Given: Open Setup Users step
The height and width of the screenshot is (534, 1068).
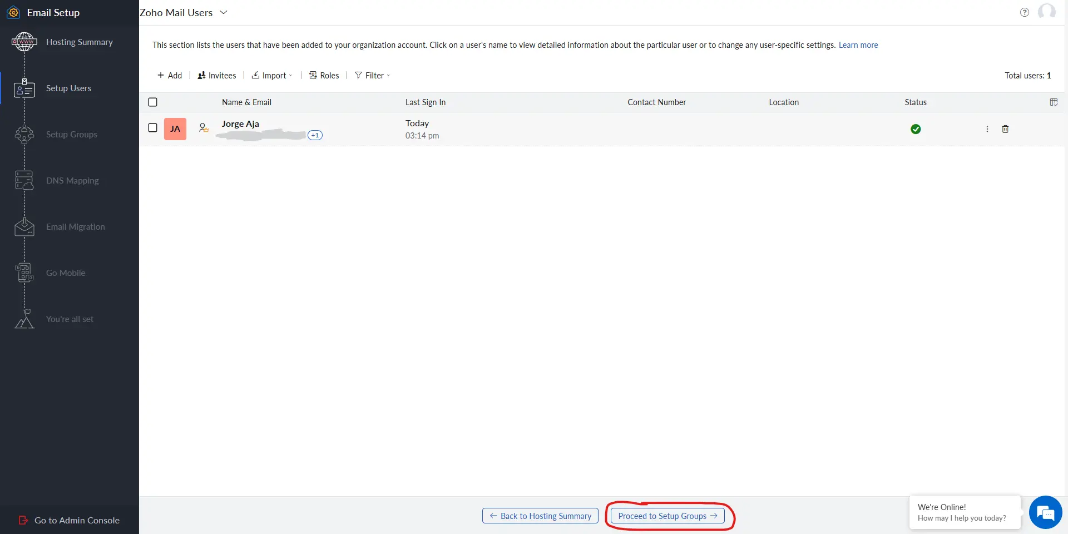Looking at the screenshot, I should click(68, 88).
